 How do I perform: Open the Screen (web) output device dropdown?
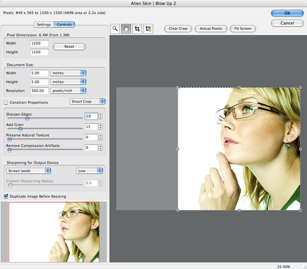[x=28, y=171]
